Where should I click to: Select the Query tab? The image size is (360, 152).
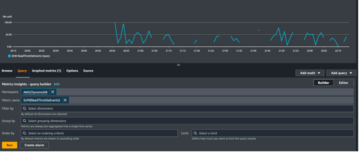[x=22, y=71]
